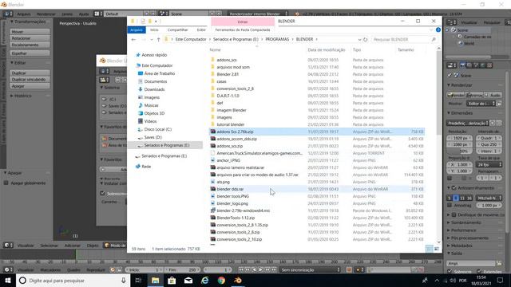The image size is (511, 287).
Task: Jump to timeline end in Blender
Action: pyautogui.click(x=274, y=269)
